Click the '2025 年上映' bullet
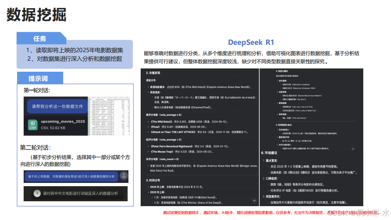The width and height of the screenshot is (391, 220). pyautogui.click(x=157, y=192)
